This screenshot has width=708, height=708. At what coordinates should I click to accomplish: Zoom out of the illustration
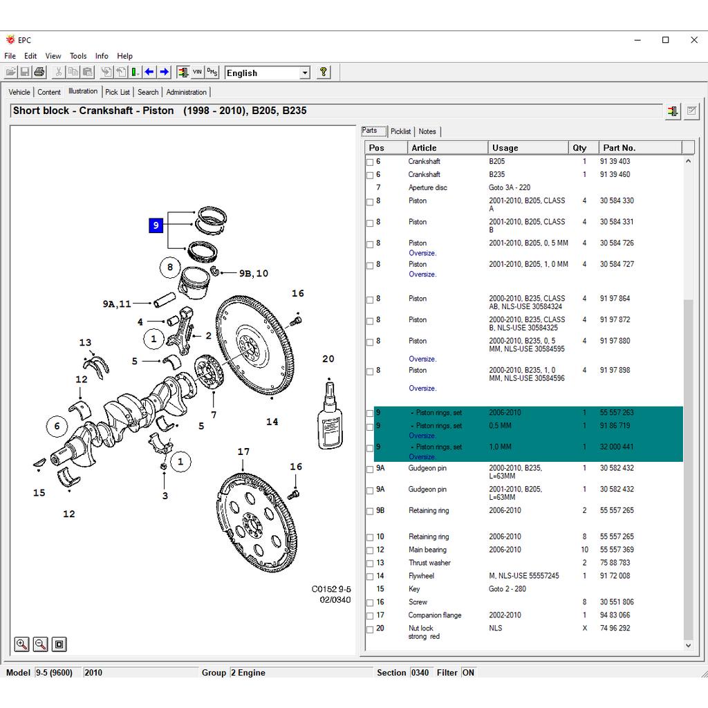pos(41,644)
